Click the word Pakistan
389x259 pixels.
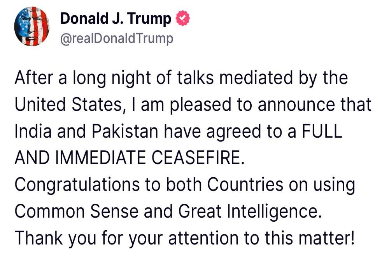click(x=125, y=131)
